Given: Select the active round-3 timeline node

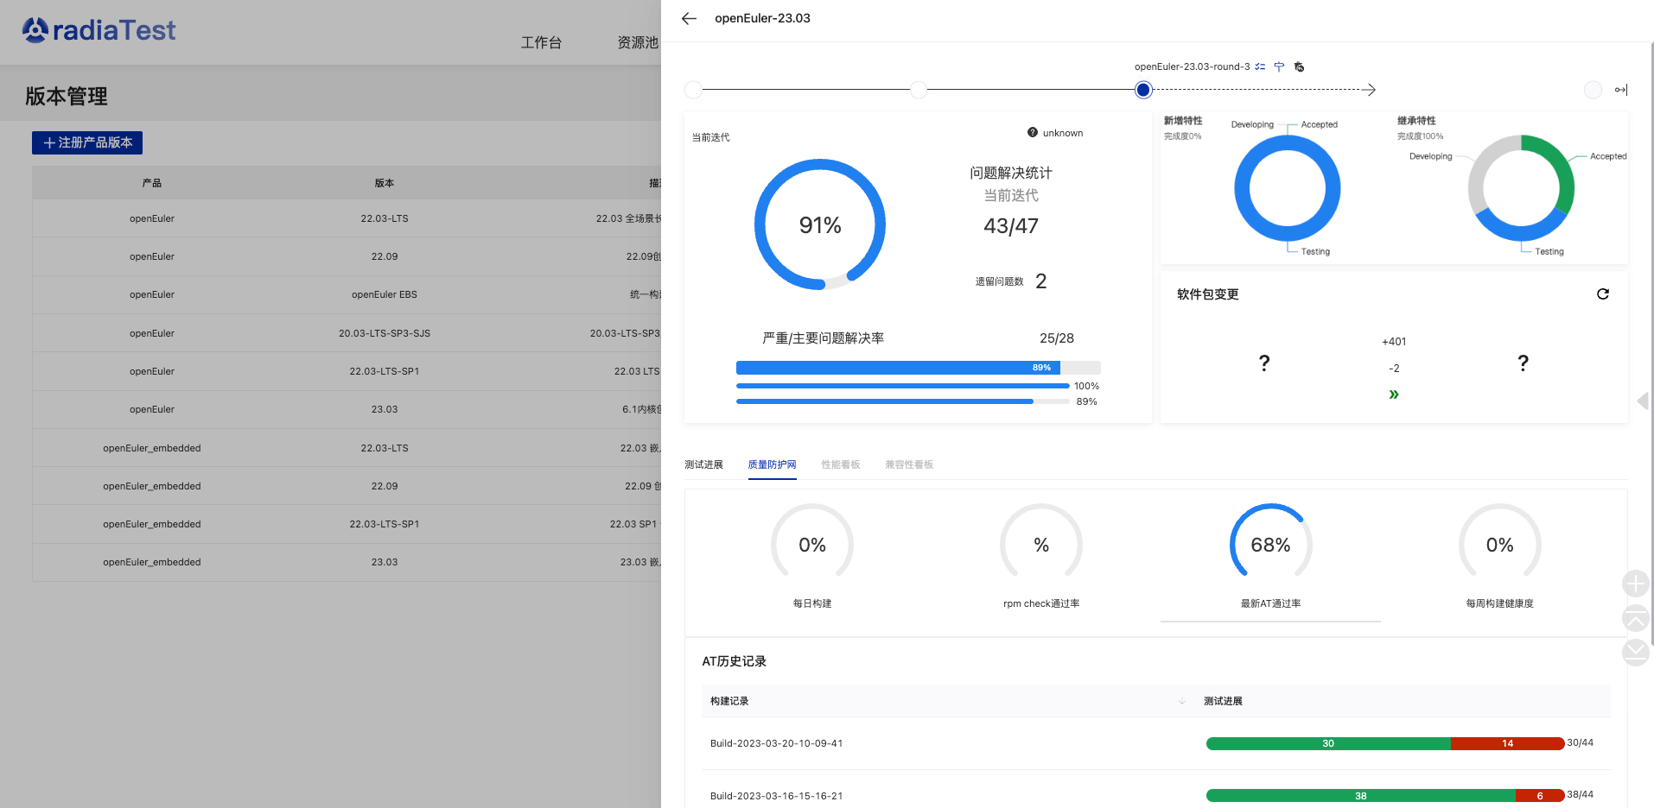Looking at the screenshot, I should (x=1143, y=90).
